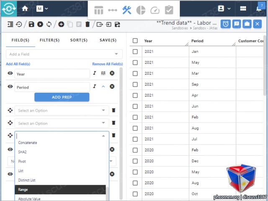Open the pie chart module icon
The image size is (268, 201).
(x=141, y=10)
